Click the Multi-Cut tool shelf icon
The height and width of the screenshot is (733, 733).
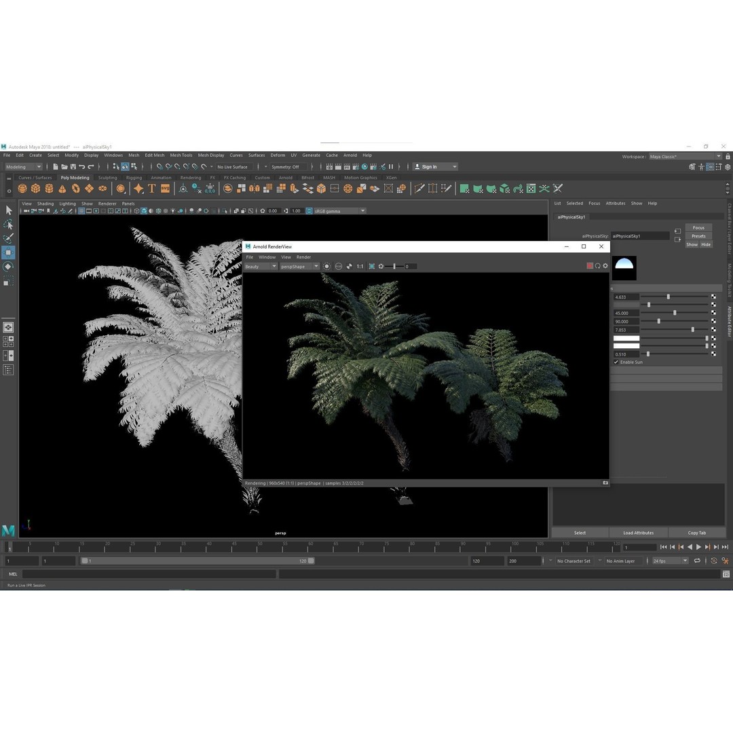(x=419, y=189)
